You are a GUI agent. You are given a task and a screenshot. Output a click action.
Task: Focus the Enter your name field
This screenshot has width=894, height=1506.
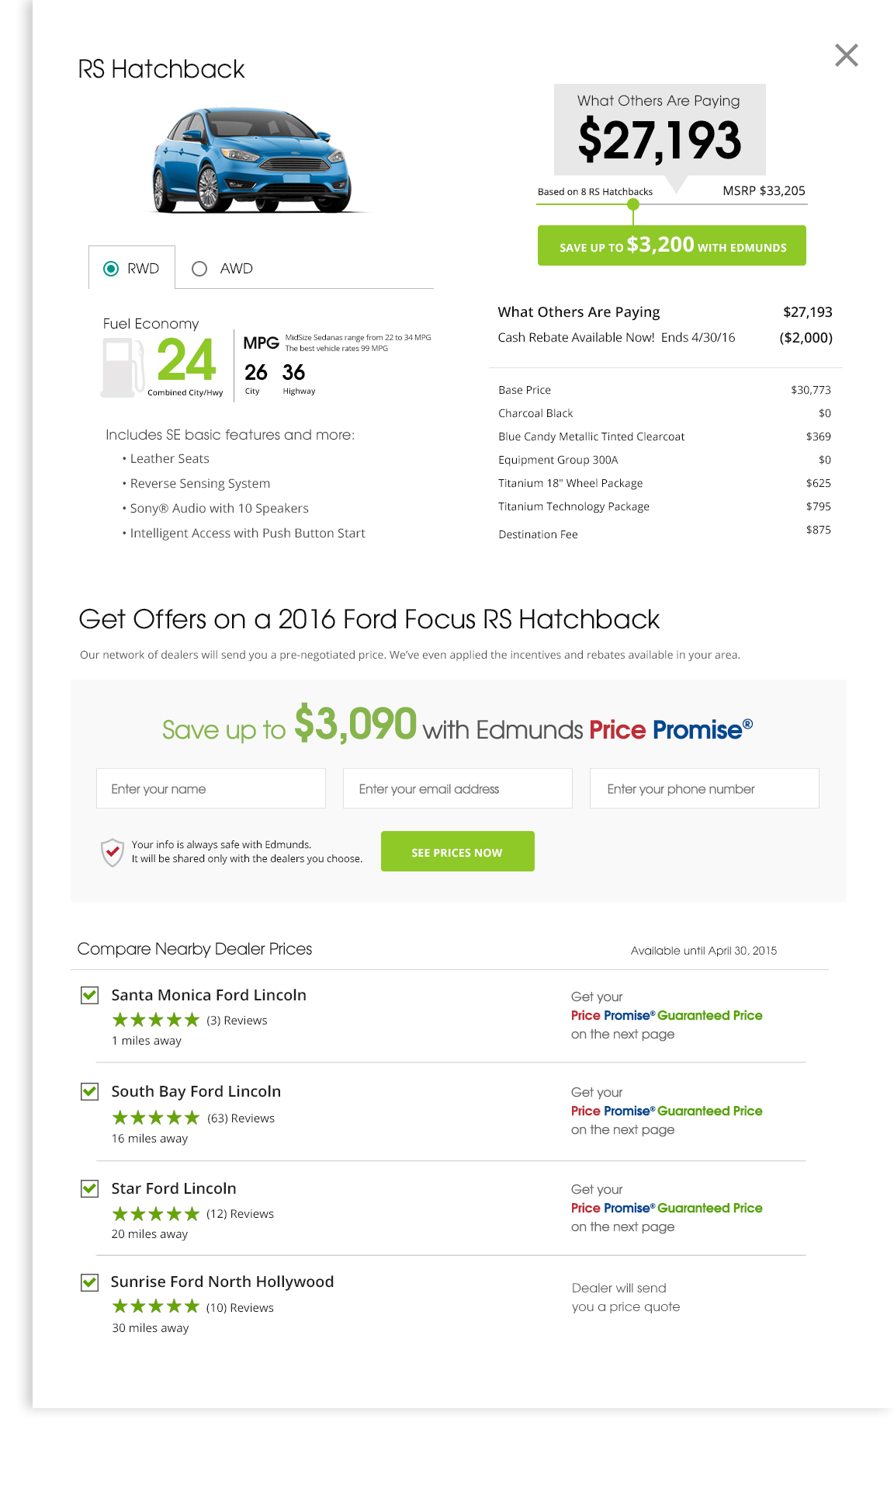pos(210,788)
